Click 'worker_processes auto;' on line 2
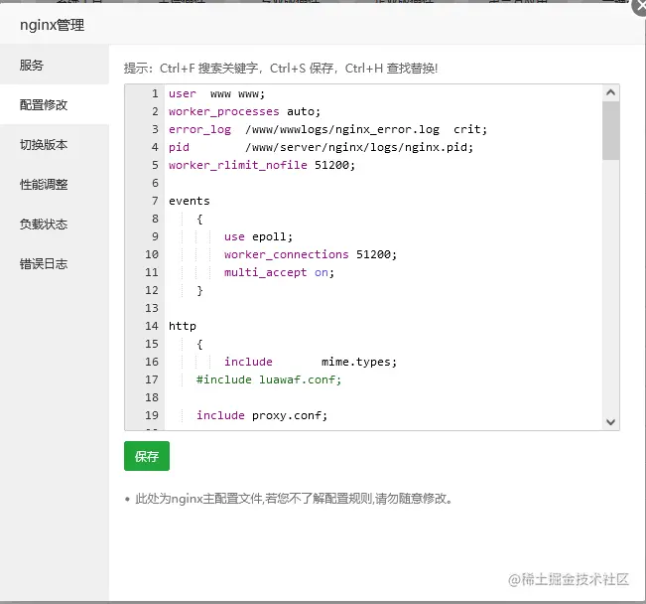Image resolution: width=646 pixels, height=604 pixels. pyautogui.click(x=244, y=111)
